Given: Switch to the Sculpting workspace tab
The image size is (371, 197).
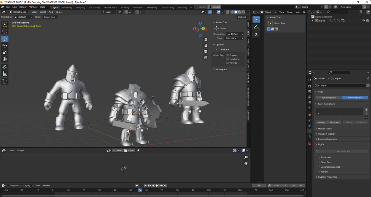Looking at the screenshot, I should 80,7.
